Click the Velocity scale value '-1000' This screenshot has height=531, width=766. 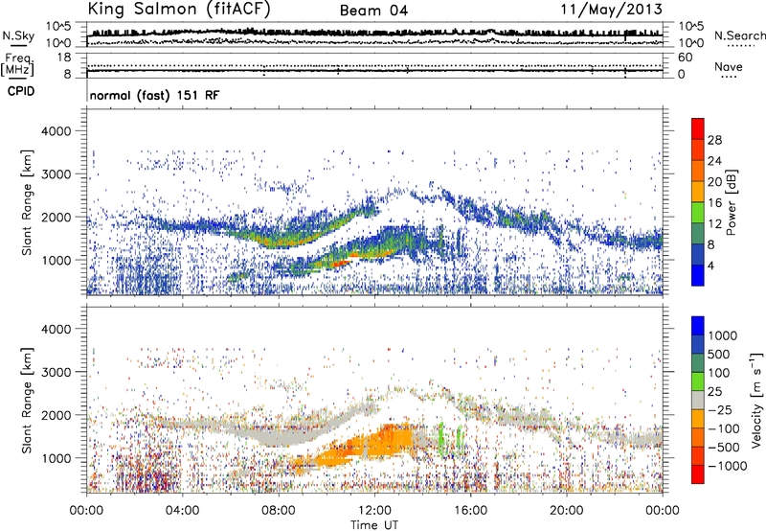click(x=728, y=466)
